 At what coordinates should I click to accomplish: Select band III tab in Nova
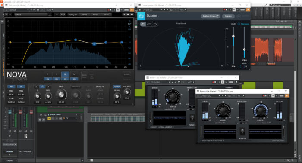[x=65, y=74]
